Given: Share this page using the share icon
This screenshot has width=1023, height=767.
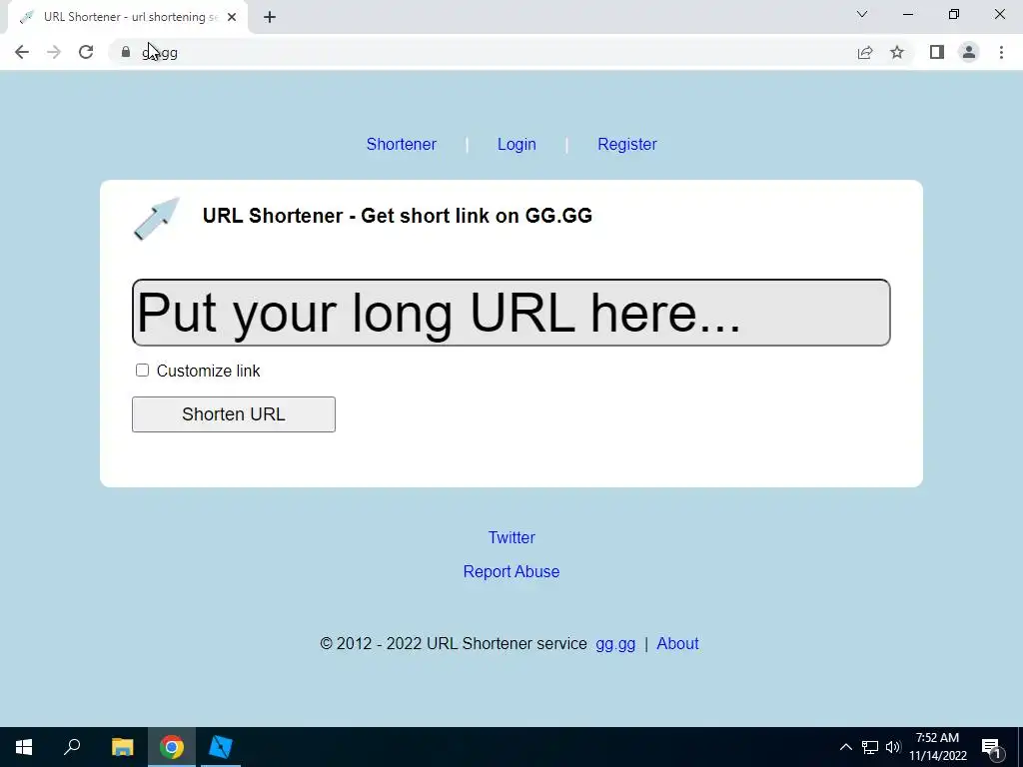Looking at the screenshot, I should click(865, 52).
